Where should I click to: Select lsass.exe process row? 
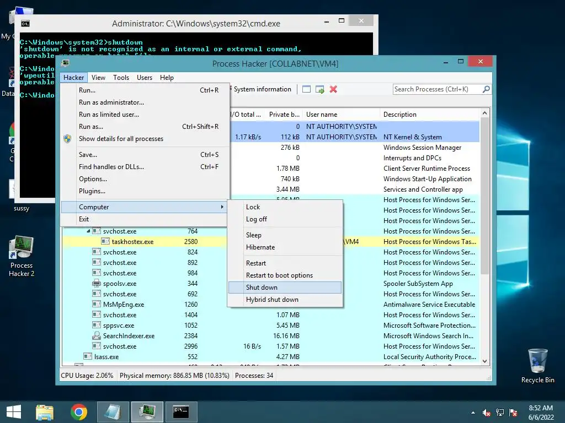tap(270, 357)
